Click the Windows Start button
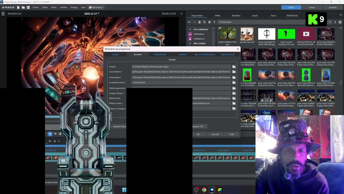This screenshot has width=344, height=194. coord(124,190)
